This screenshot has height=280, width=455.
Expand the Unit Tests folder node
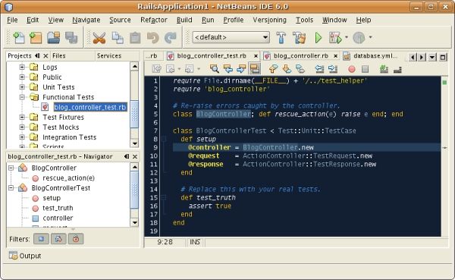[22, 87]
